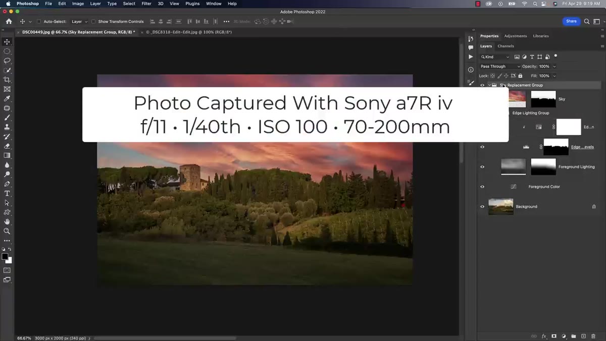This screenshot has width=606, height=341.
Task: Add layer style fx icon
Action: pyautogui.click(x=544, y=336)
